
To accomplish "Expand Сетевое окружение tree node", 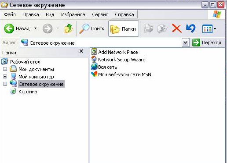I will [x=5, y=84].
